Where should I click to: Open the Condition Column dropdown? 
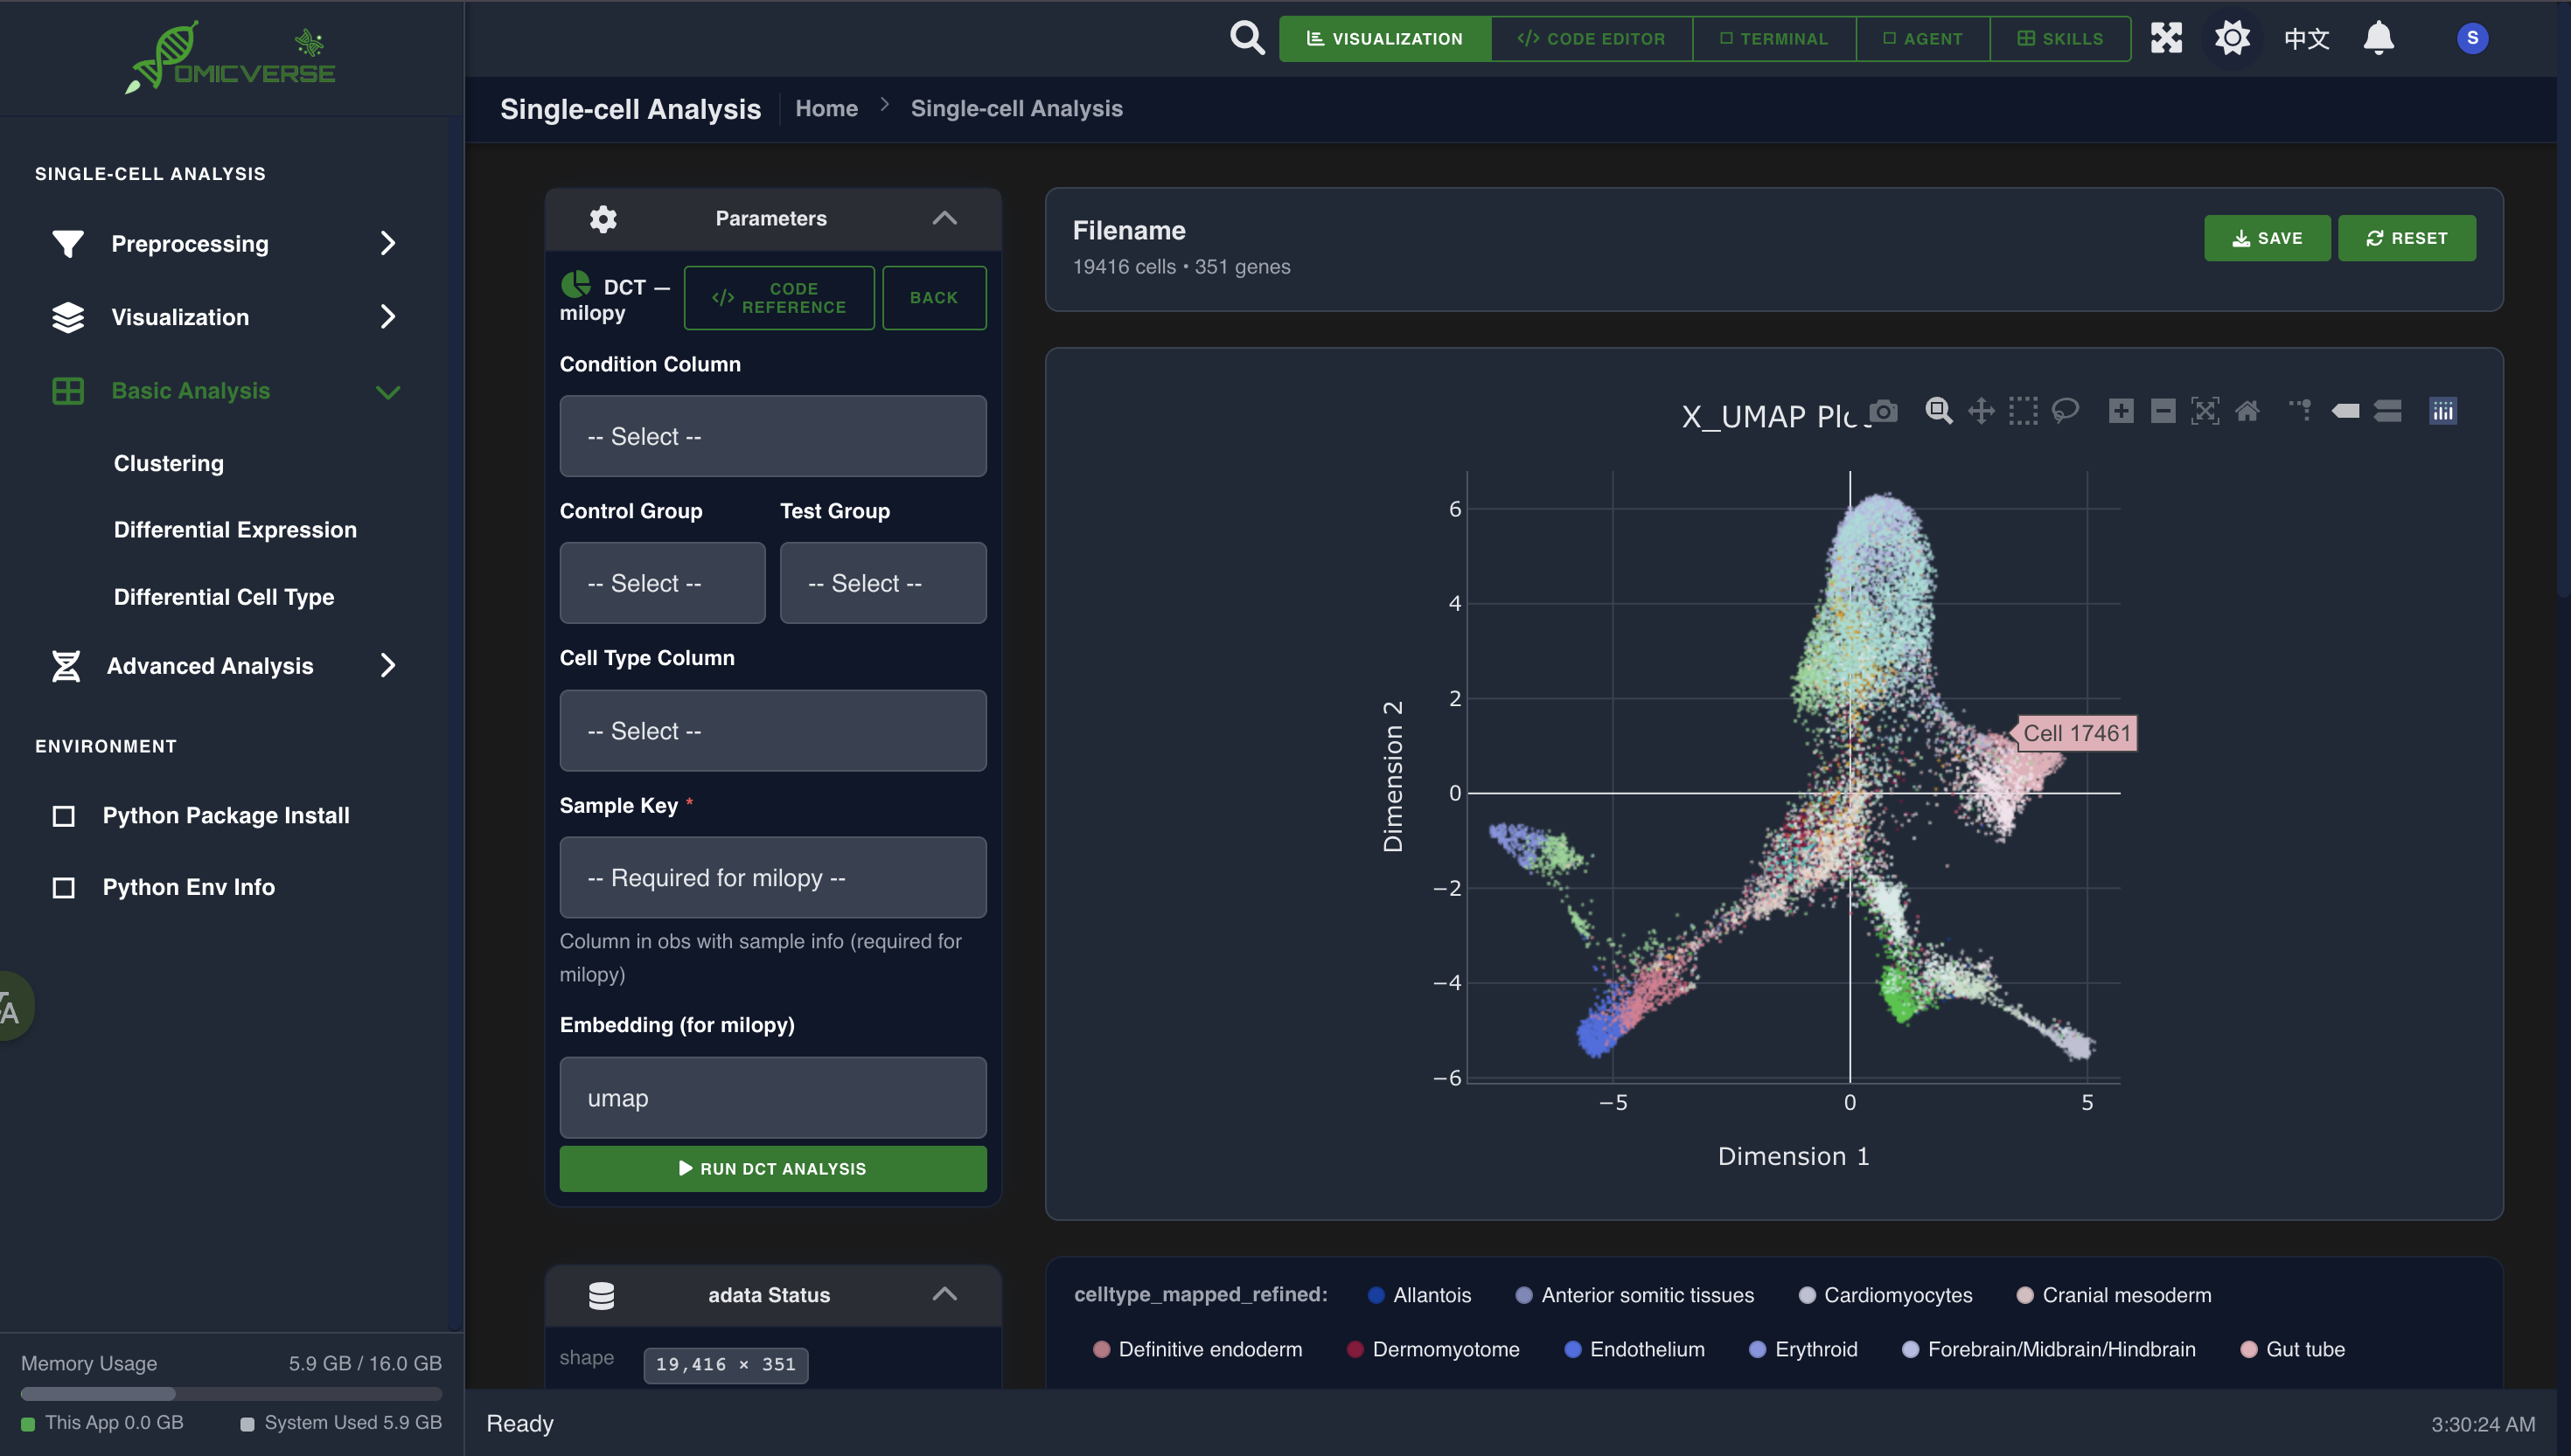[772, 436]
